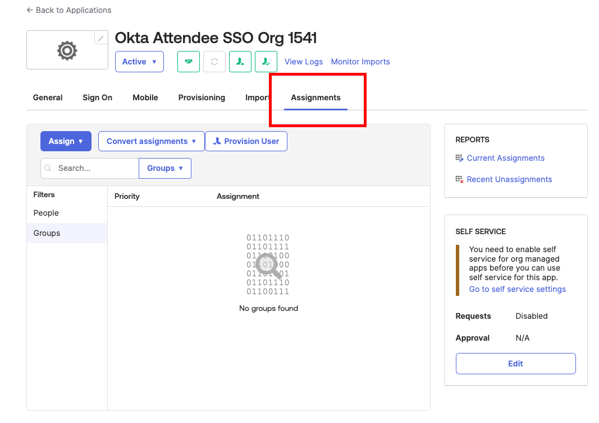599x423 pixels.
Task: Switch to the General tab
Action: pyautogui.click(x=48, y=97)
